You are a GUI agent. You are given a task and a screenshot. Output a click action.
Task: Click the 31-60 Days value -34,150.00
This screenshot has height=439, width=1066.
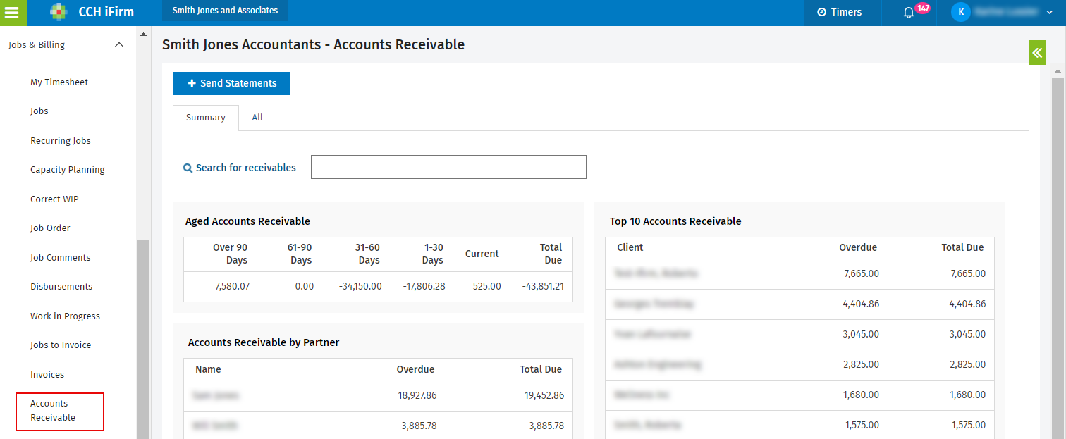click(x=359, y=287)
